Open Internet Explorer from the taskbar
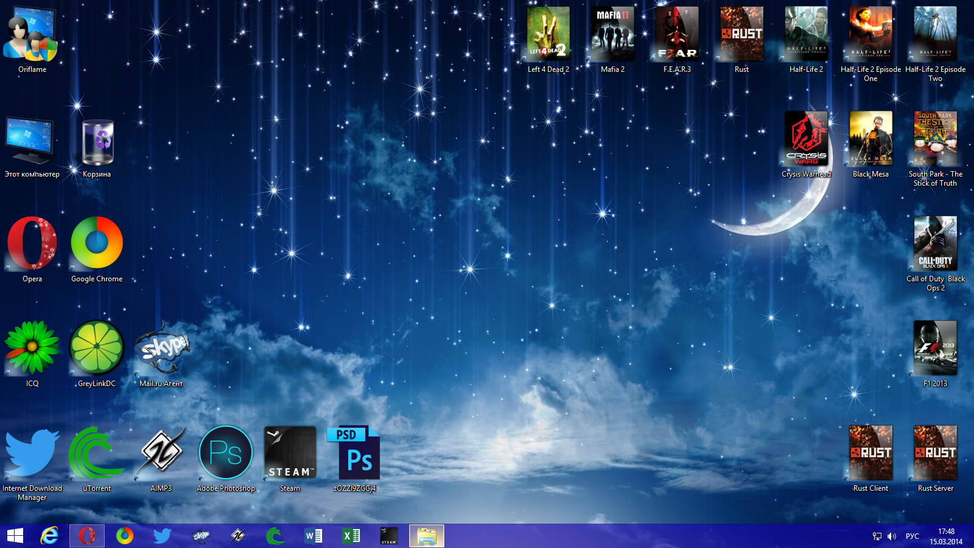Viewport: 974px width, 548px height. (x=49, y=536)
